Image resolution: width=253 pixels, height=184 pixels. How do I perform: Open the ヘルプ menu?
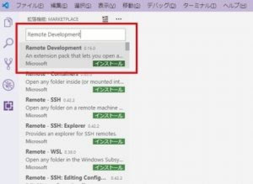click(235, 5)
